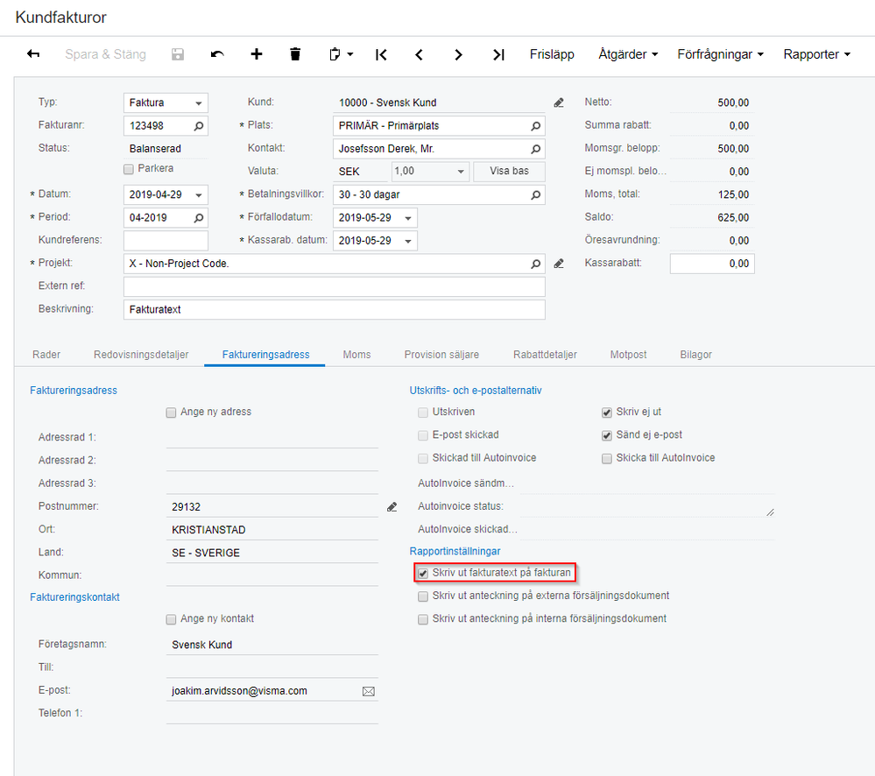Viewport: 875px width, 776px height.
Task: Open the Förfallodatum date dropdown
Action: [408, 217]
